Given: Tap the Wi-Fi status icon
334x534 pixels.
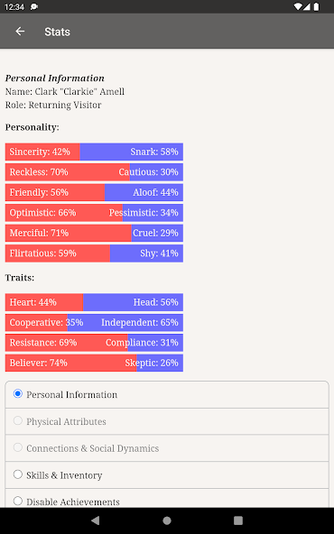Looking at the screenshot, I should (x=298, y=7).
